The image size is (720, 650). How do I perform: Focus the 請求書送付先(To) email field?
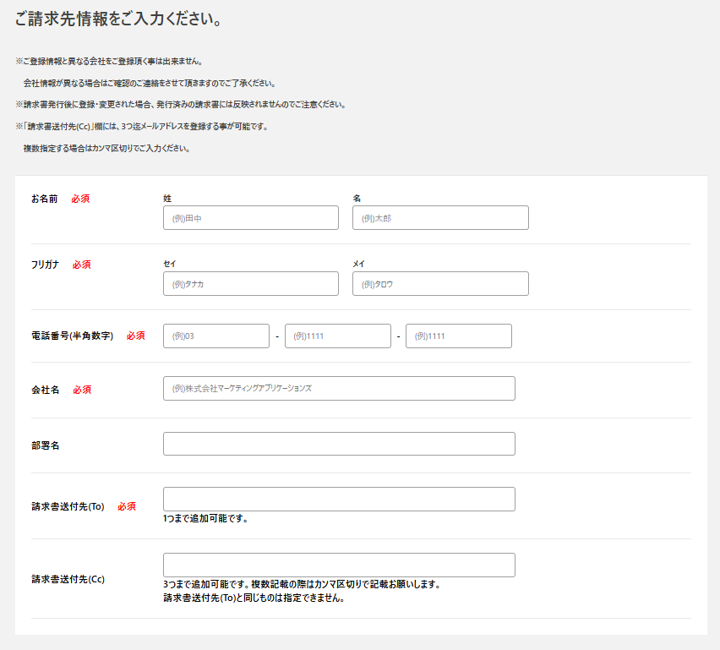tap(339, 500)
